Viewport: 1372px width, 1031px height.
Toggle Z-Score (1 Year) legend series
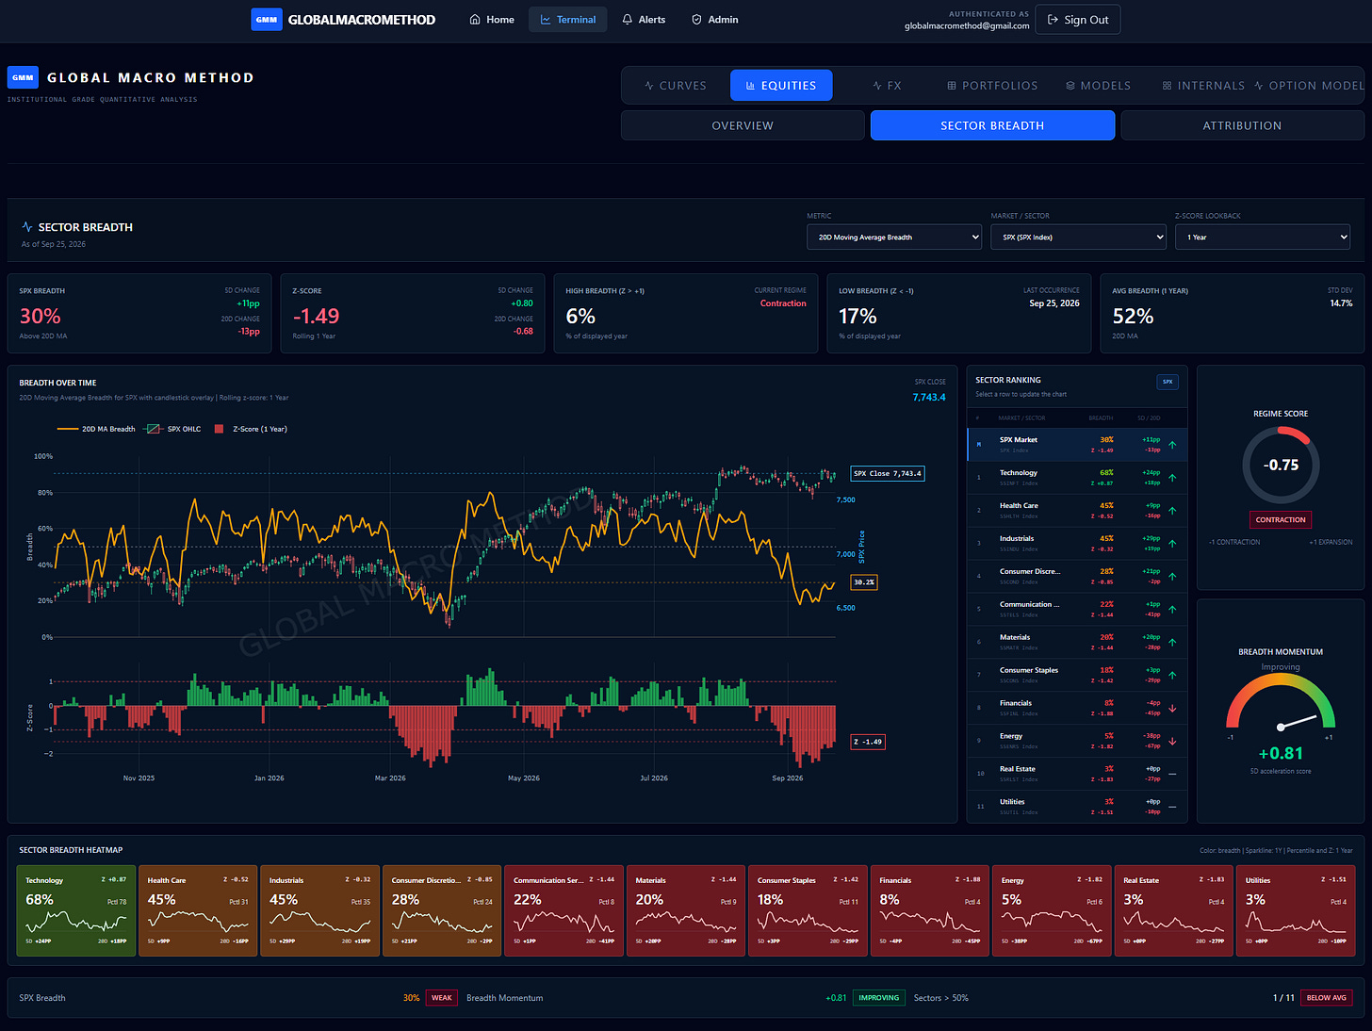251,429
